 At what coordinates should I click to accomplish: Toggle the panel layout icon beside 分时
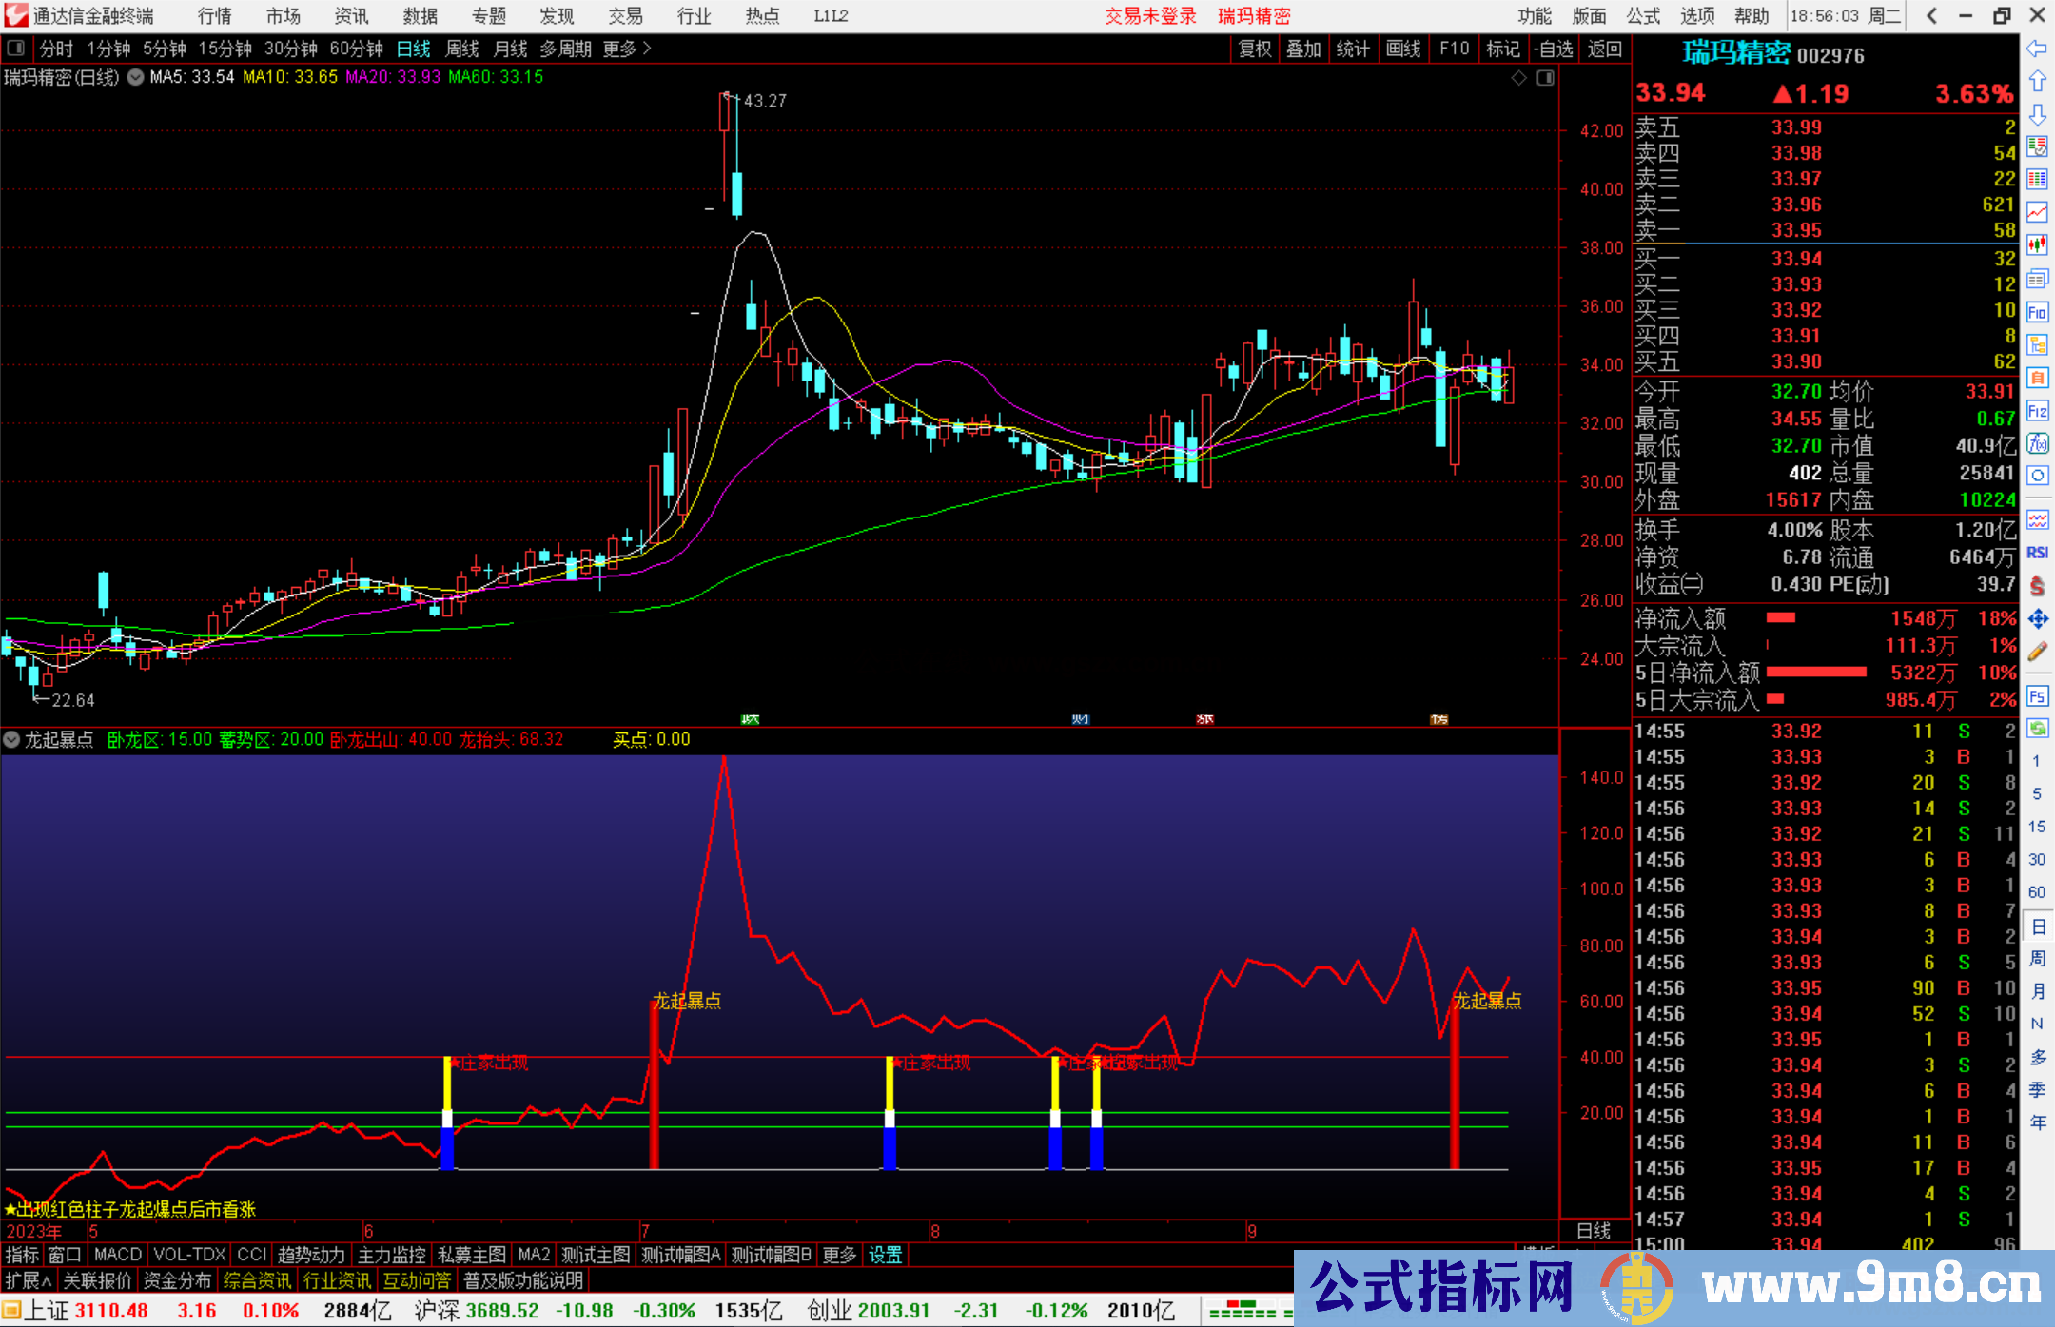coord(16,49)
